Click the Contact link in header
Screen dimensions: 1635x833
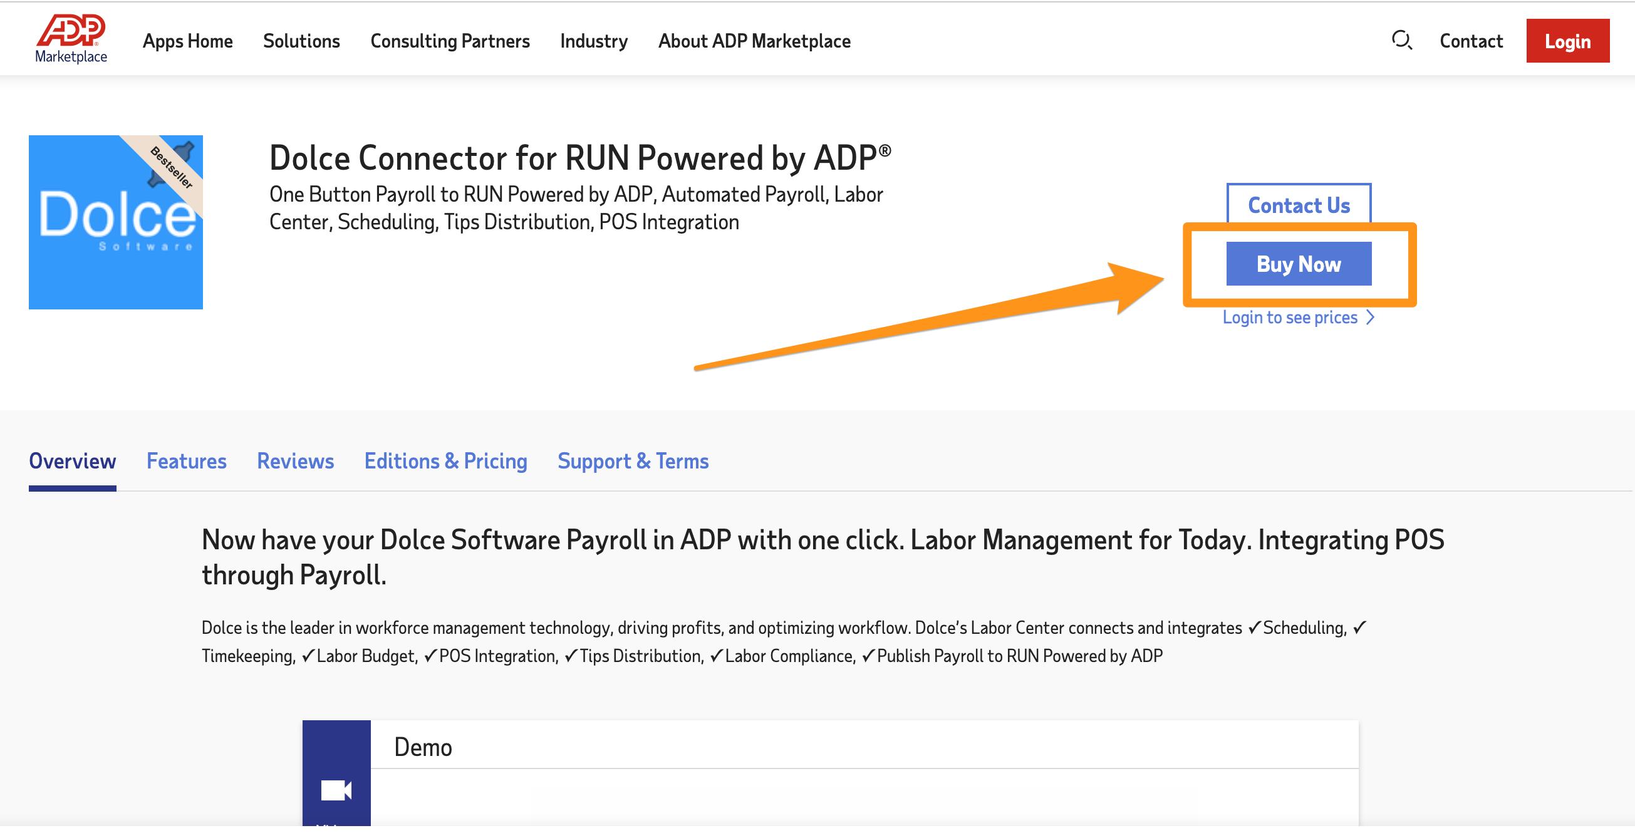click(x=1471, y=41)
